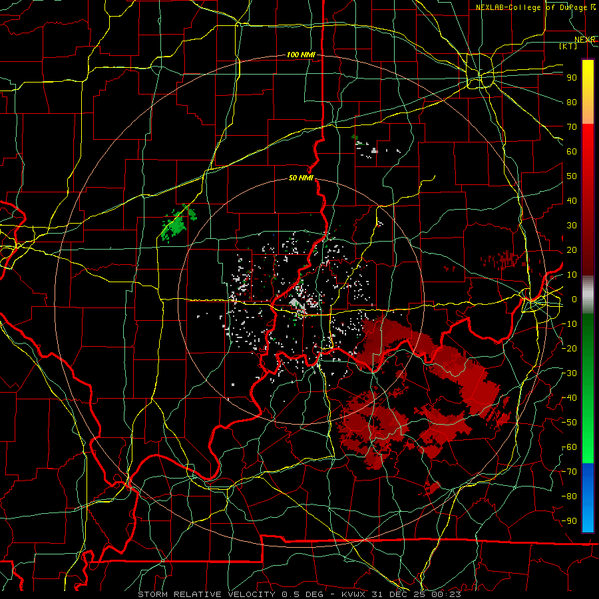This screenshot has height=599, width=599.
Task: Click the -20 value on the velocity scale
Action: [x=570, y=348]
